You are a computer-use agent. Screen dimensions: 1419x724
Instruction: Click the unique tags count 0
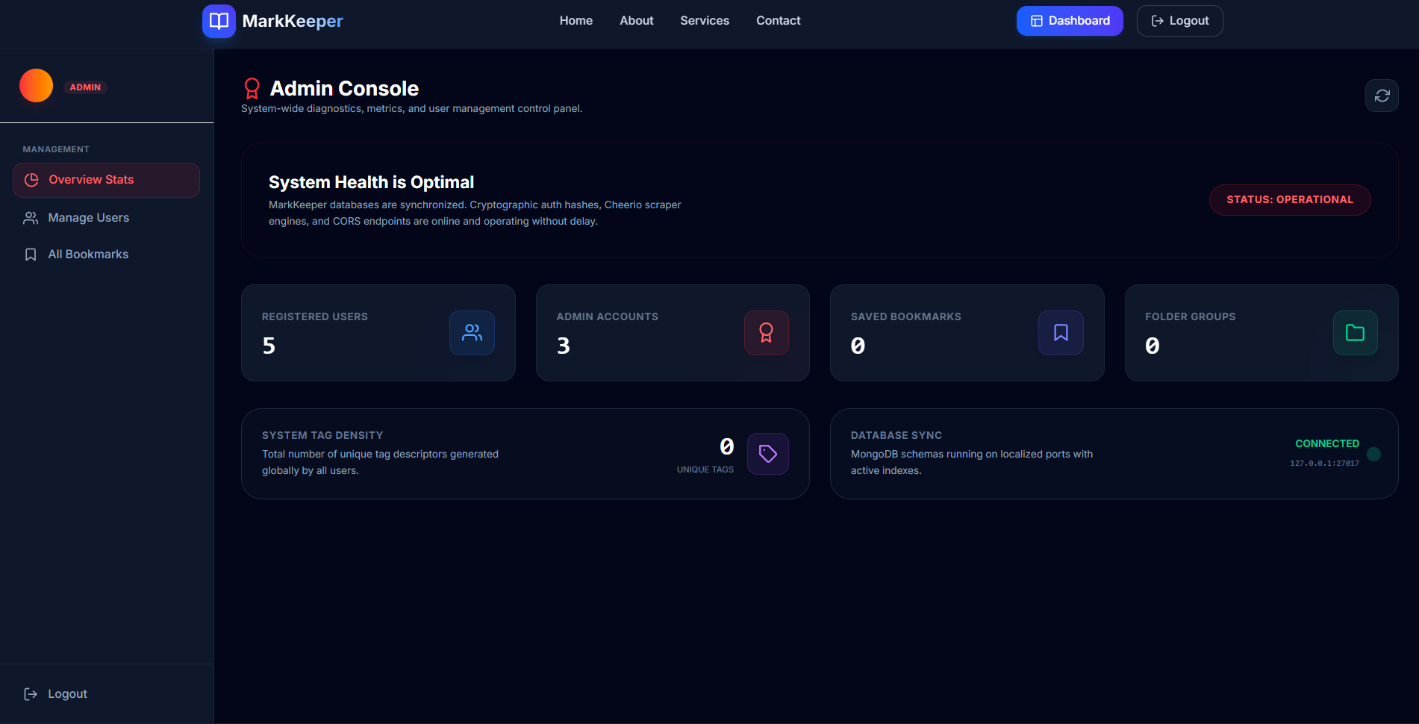pos(726,446)
